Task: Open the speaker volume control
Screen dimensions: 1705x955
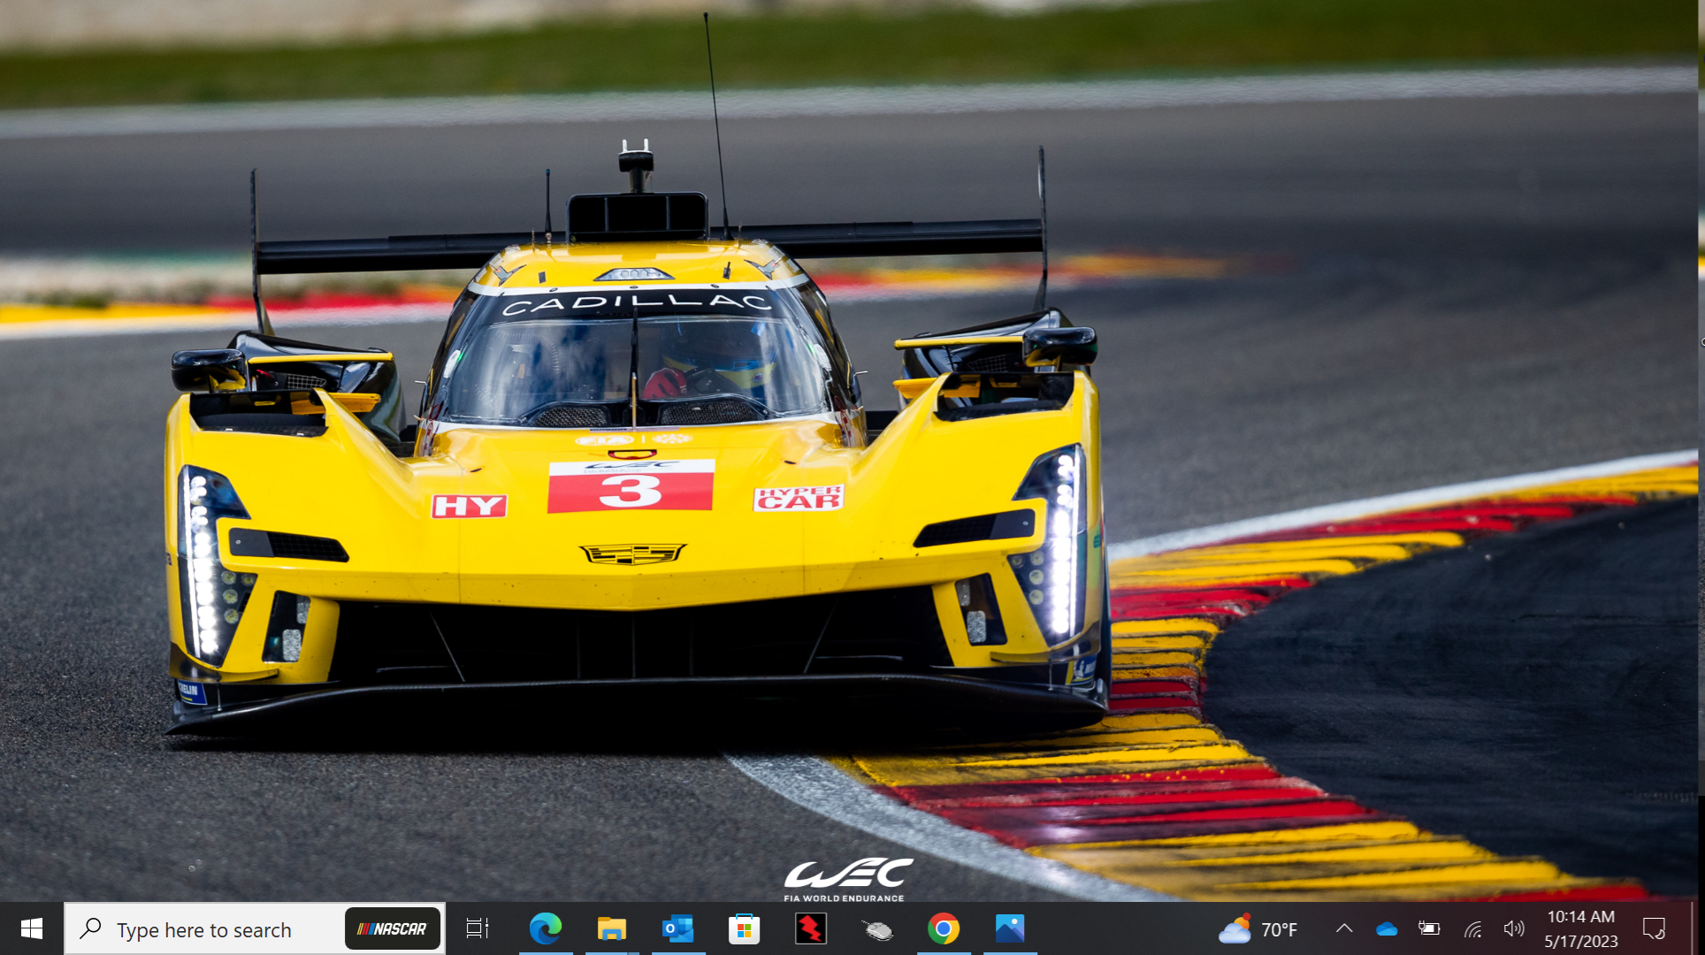Action: coord(1514,928)
